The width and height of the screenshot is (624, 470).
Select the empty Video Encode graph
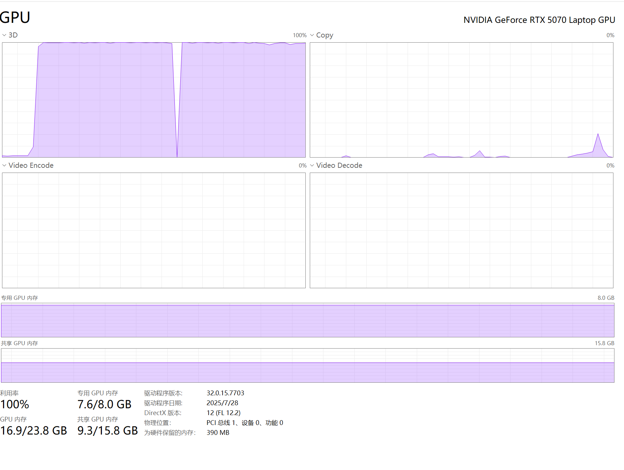154,230
